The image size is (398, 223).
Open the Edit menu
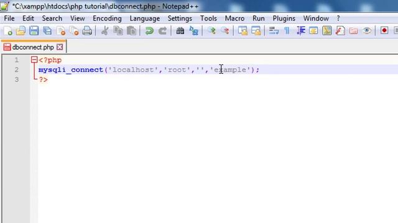coord(28,19)
